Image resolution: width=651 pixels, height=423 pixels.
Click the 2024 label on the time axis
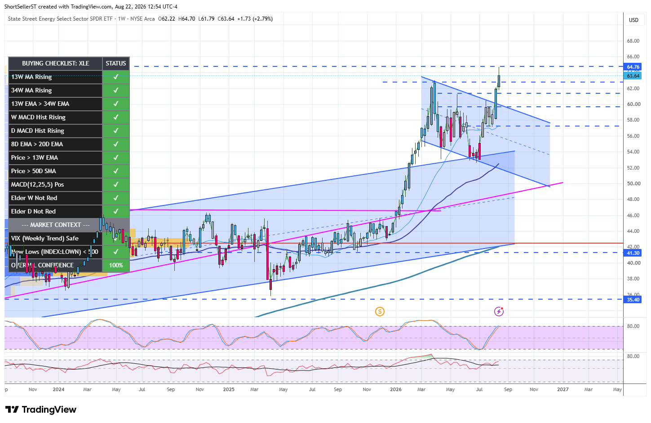coord(58,389)
